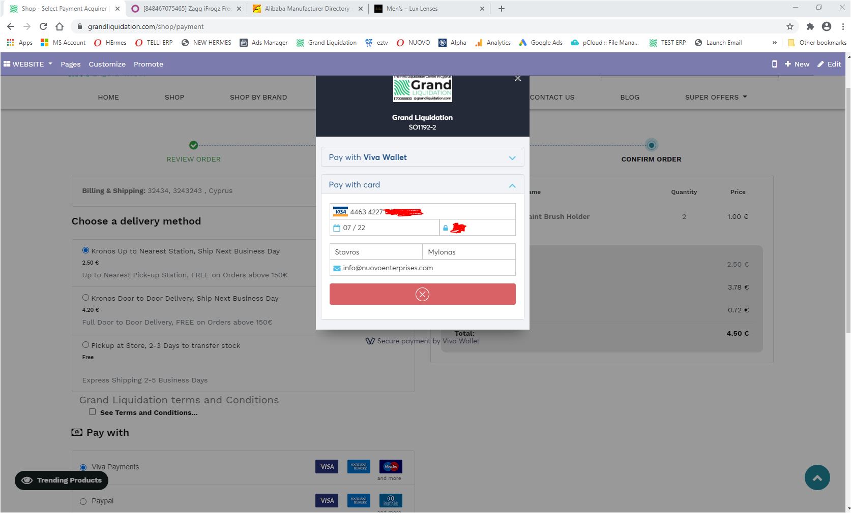Image resolution: width=851 pixels, height=513 pixels.
Task: Go to HOME nav item
Action: pyautogui.click(x=108, y=97)
